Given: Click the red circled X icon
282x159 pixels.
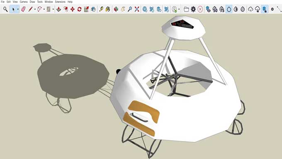Looking at the screenshot, I should point(200,9).
